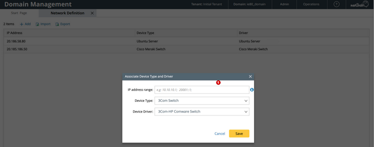The width and height of the screenshot is (374, 147).
Task: Click the help question mark icon
Action: [336, 4]
